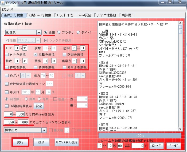The image size is (187, 152).
Task: Expand the 標準出力 output dropdown
Action: click(44, 130)
